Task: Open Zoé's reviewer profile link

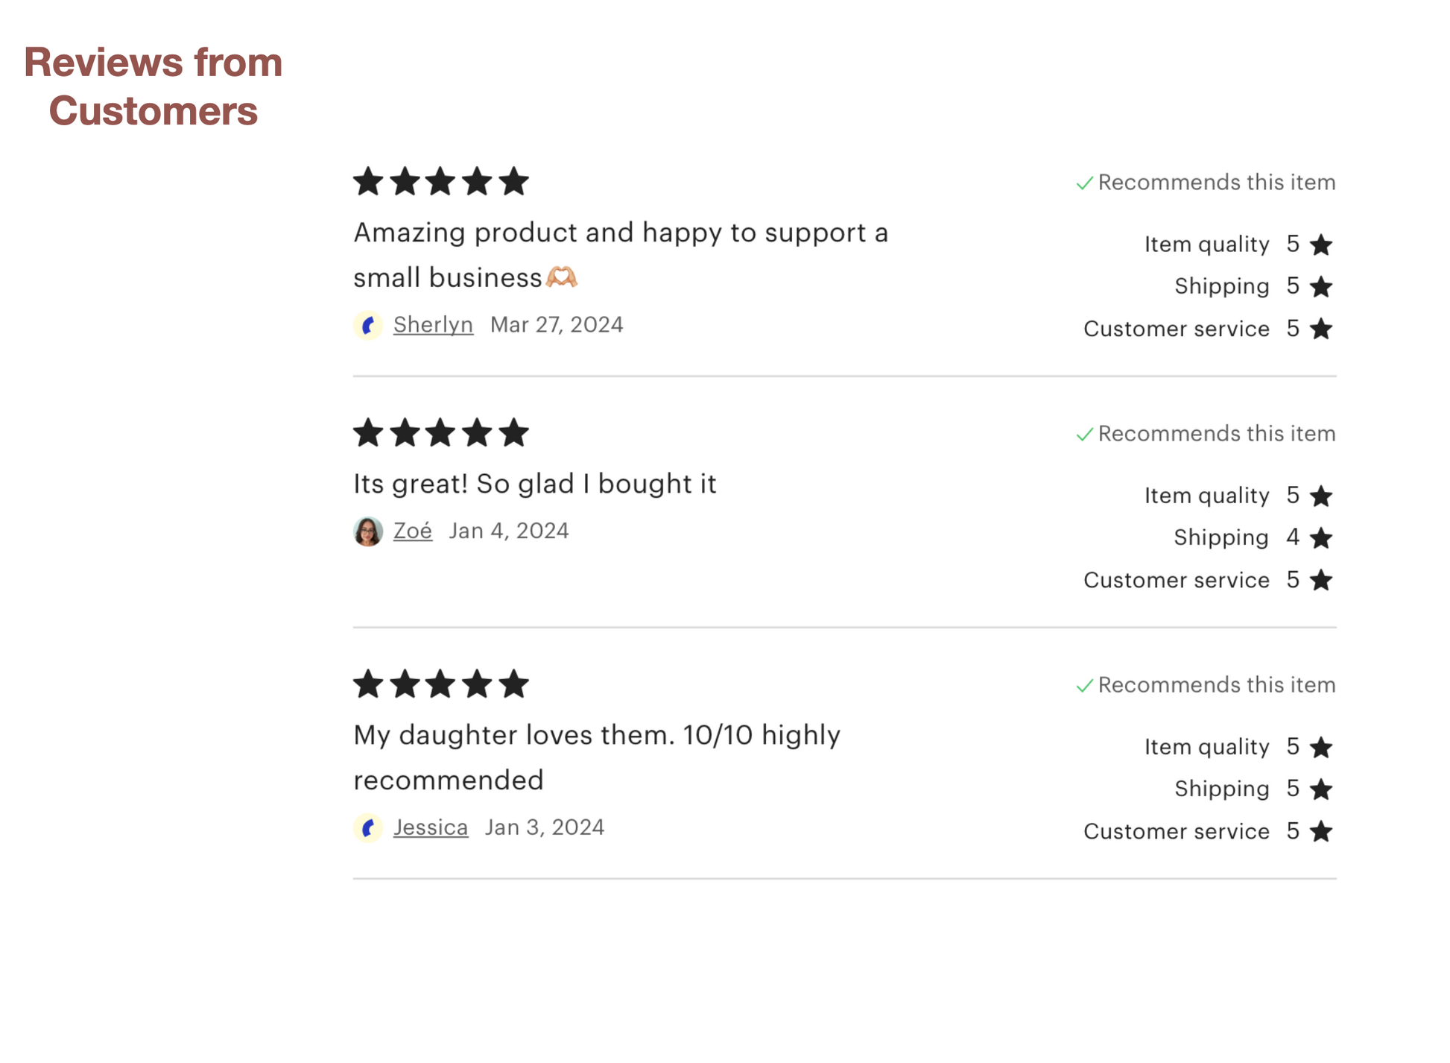Action: coord(413,531)
